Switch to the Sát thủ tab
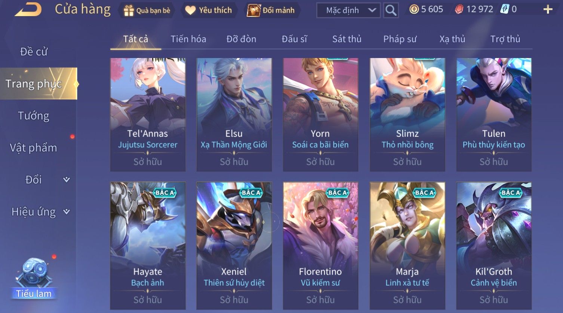 tap(347, 39)
